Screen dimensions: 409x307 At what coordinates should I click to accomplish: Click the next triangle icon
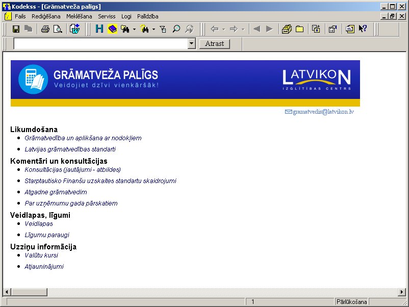(x=269, y=29)
